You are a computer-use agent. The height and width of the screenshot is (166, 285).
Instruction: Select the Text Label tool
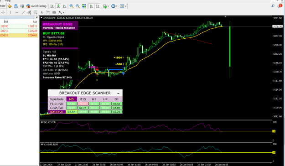pos(48,12)
